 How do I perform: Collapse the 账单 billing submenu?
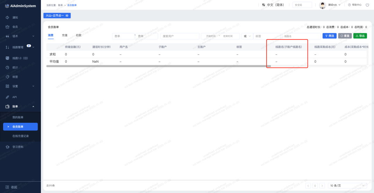33,107
